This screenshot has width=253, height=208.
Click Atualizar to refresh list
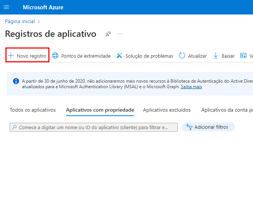tap(193, 56)
